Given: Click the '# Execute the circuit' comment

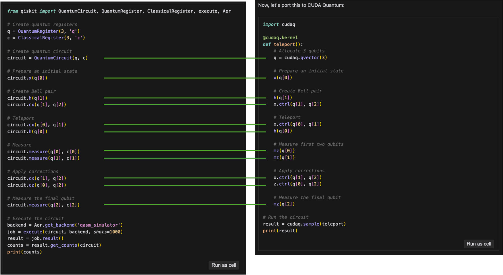Looking at the screenshot, I should [x=35, y=218].
